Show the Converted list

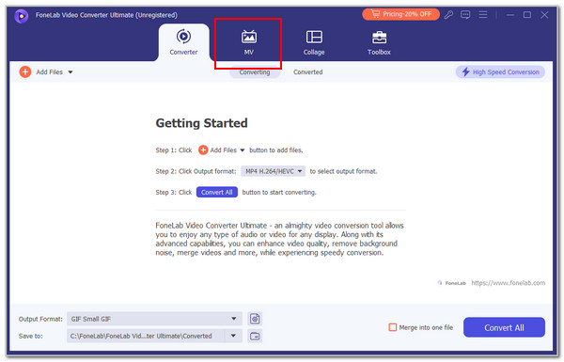tap(308, 72)
